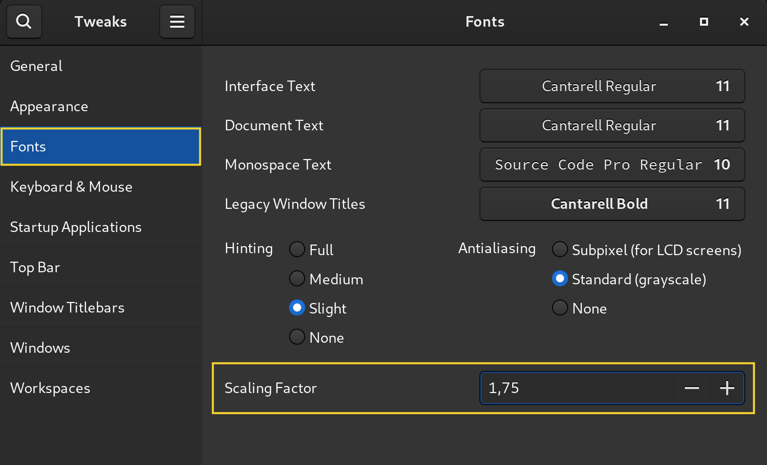
Task: Set hinting to None
Action: click(x=297, y=337)
